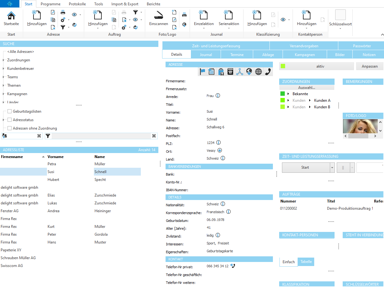Open order link 011200002 in Aufträge
384x287 pixels.
[x=288, y=208]
